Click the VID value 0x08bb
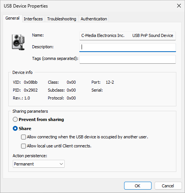The width and height of the screenshot is (185, 193). pyautogui.click(x=30, y=82)
